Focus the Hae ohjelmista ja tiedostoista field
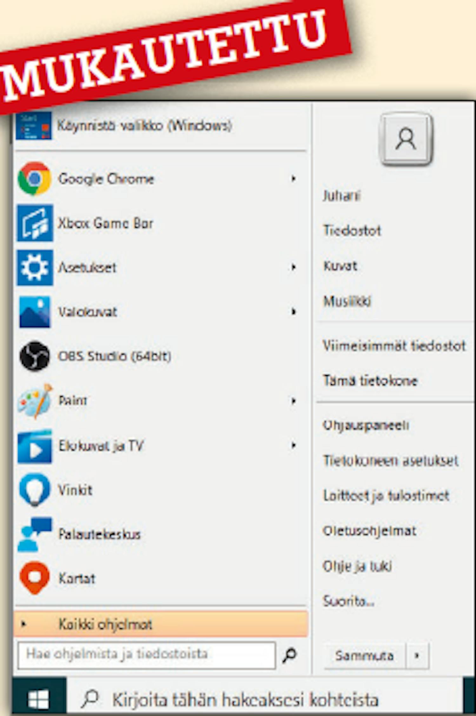The height and width of the screenshot is (716, 476). point(147,655)
